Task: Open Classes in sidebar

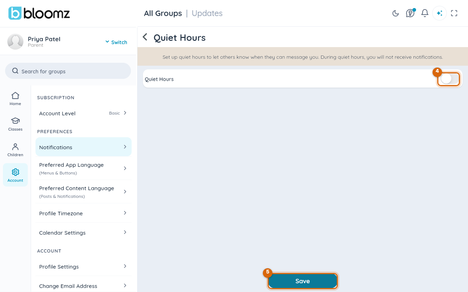Action: [x=15, y=124]
